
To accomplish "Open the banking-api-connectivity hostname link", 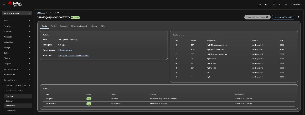I will pyautogui.click(x=73, y=56).
